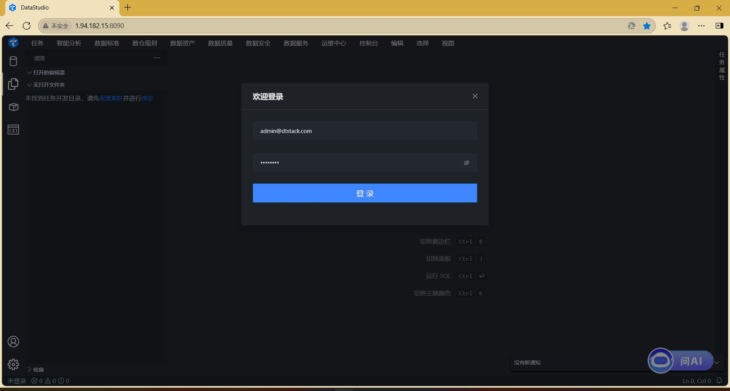Screen dimensions: 730x391
Task: Open the package cube sidebar icon
Action: coord(13,107)
